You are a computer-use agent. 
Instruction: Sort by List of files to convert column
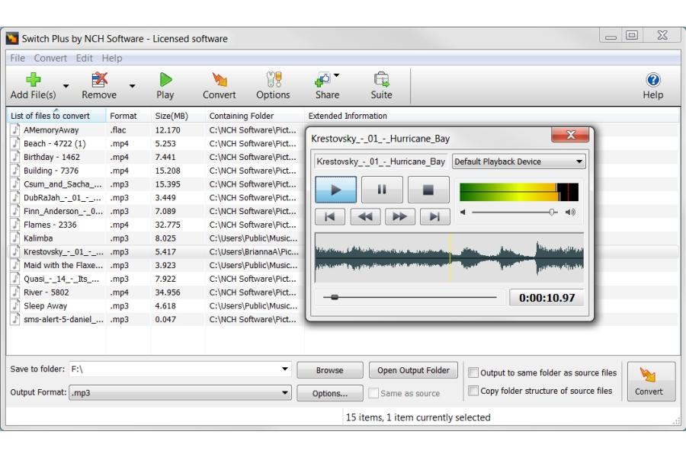[x=56, y=116]
